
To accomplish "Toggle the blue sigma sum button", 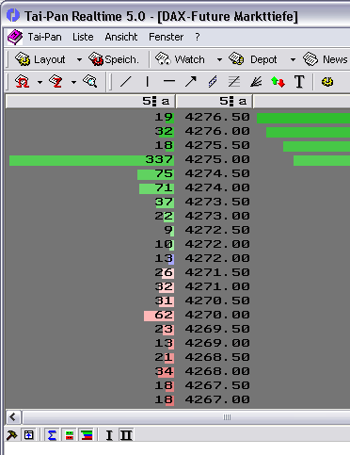I will pos(52,435).
